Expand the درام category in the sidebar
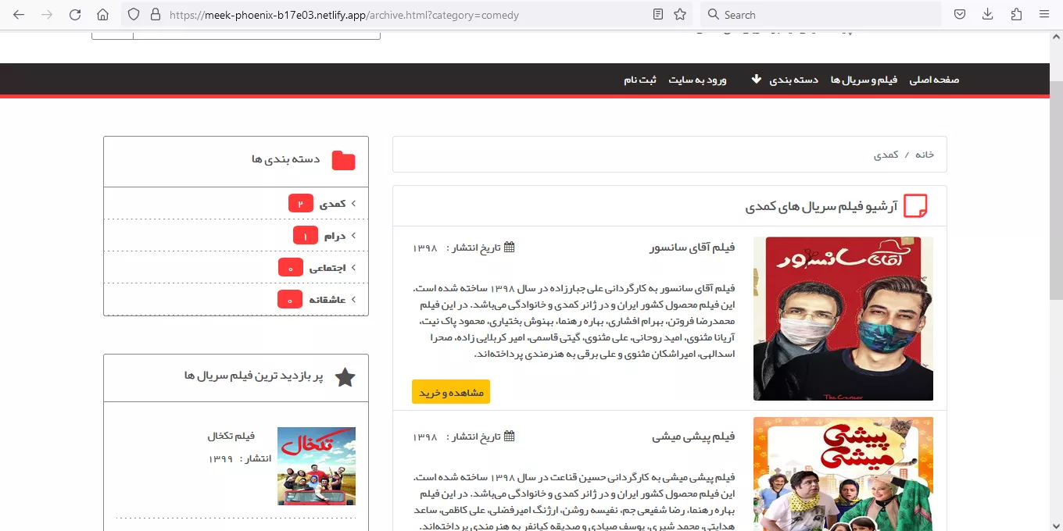Screen dimensions: 1063x531 tap(353, 236)
